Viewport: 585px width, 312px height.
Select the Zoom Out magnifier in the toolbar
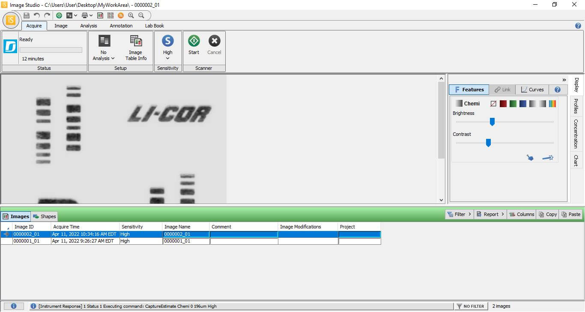tap(140, 15)
